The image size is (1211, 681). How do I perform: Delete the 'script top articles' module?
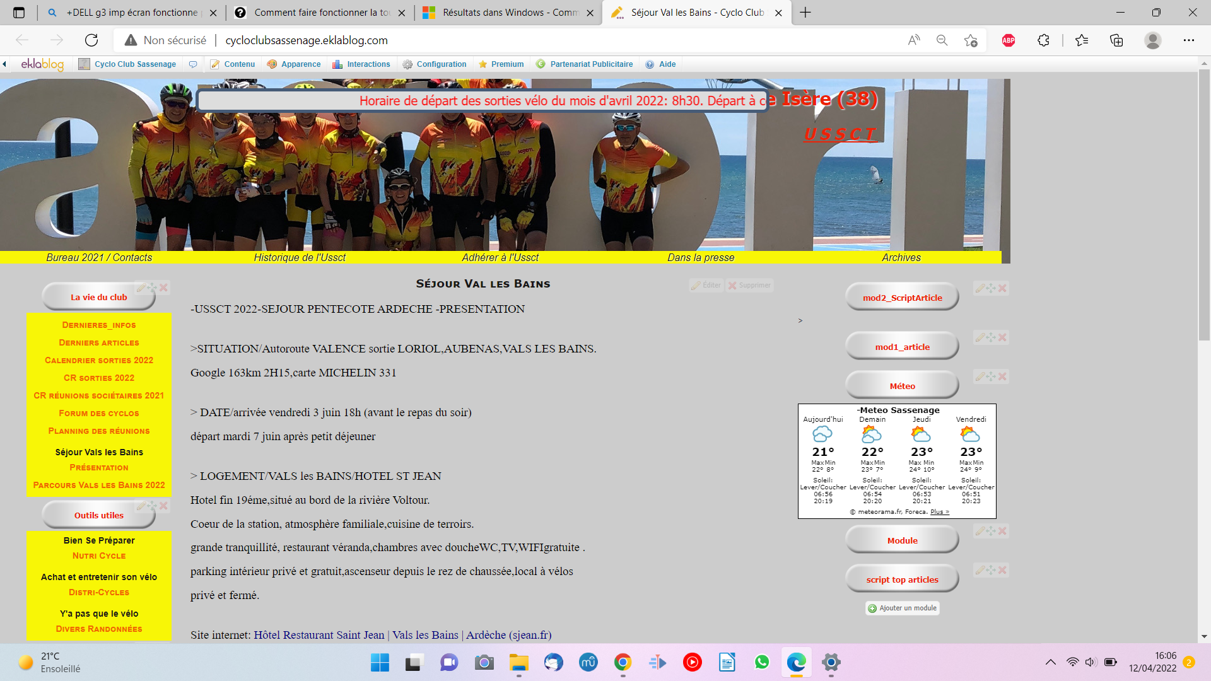coord(1002,570)
